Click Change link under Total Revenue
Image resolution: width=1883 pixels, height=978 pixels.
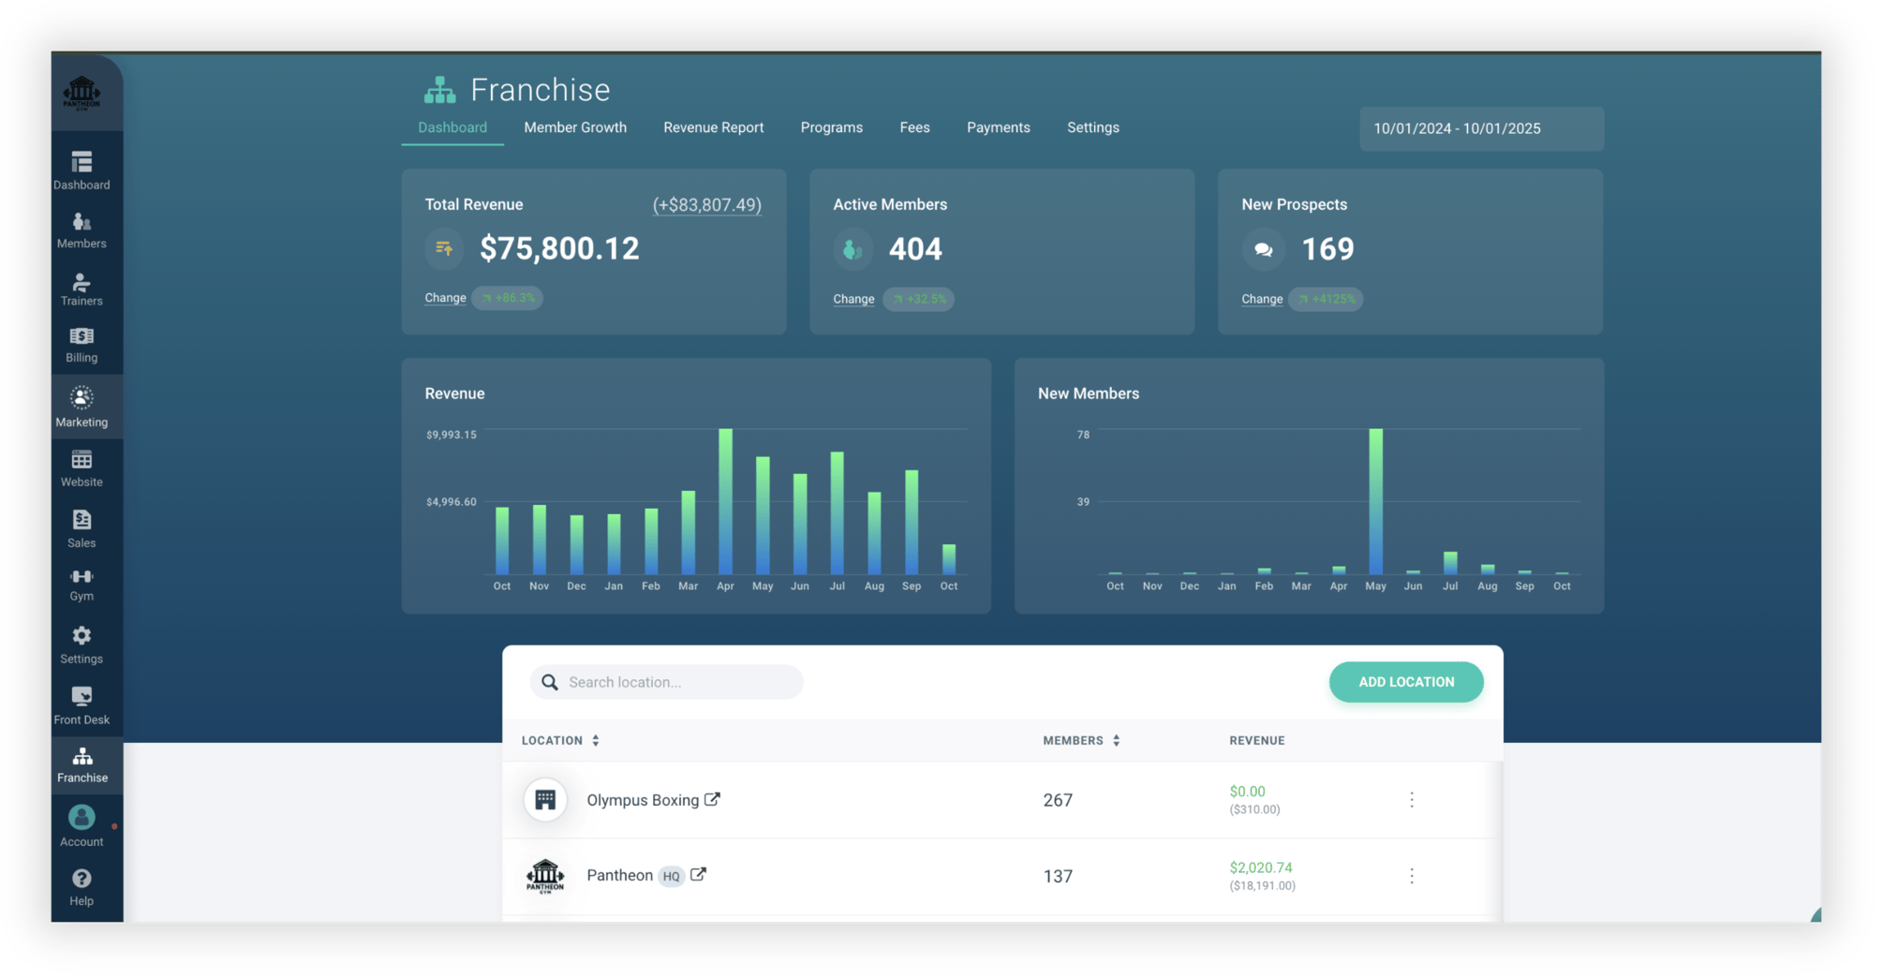click(445, 298)
